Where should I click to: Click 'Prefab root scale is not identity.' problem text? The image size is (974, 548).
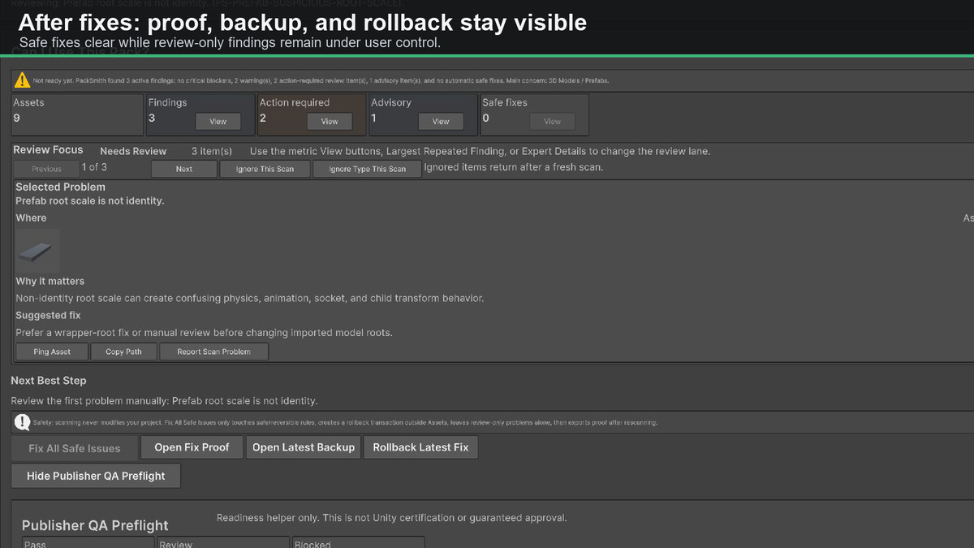[x=90, y=201]
